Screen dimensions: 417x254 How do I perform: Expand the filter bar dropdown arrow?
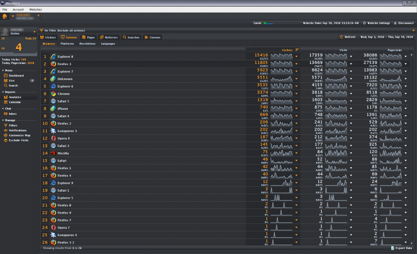(413, 31)
